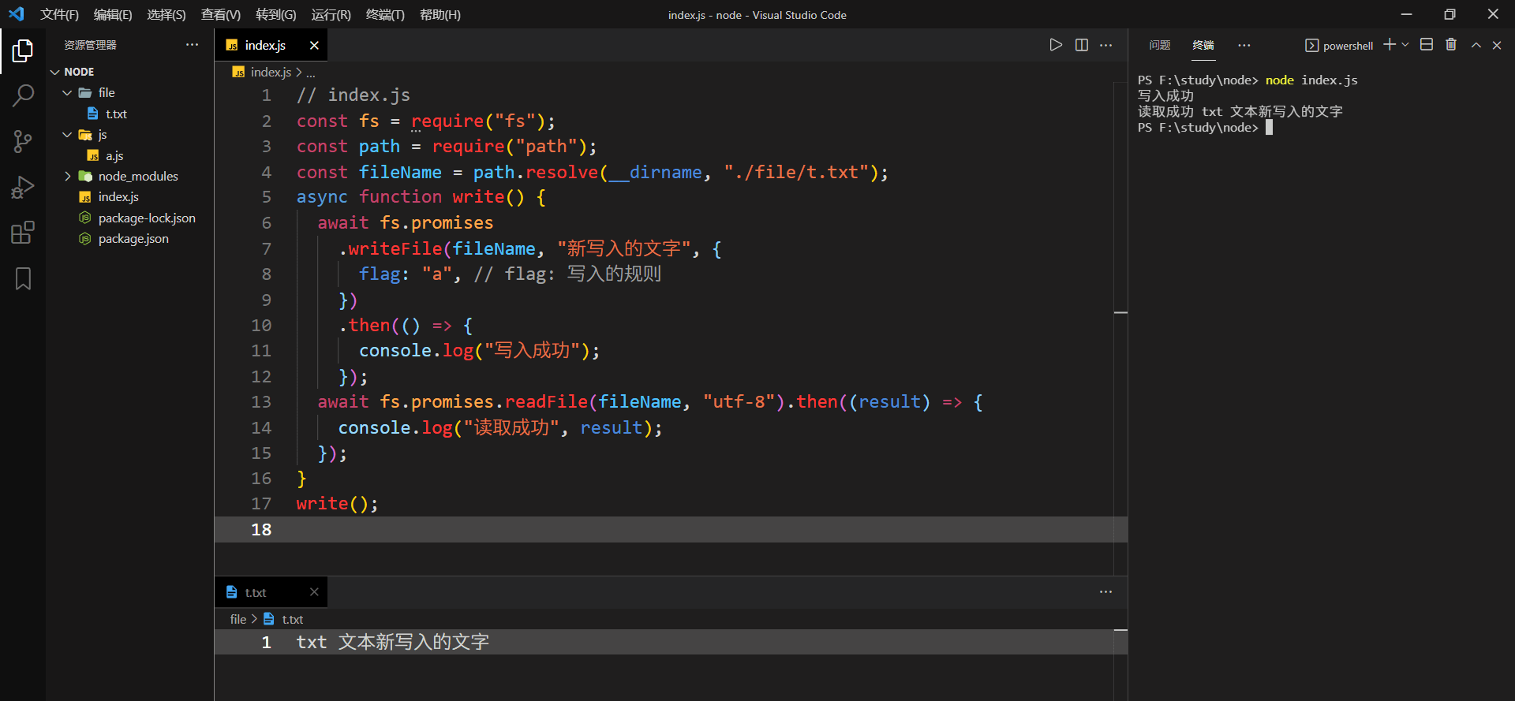
Task: Open more actions for t.txt editor group
Action: point(1105,591)
